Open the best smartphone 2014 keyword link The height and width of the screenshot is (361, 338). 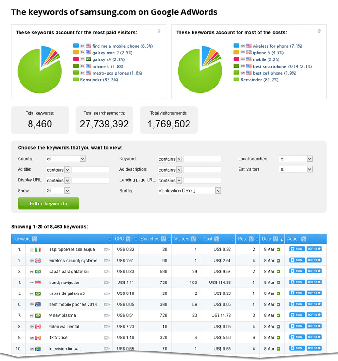pyautogui.click(x=282, y=66)
